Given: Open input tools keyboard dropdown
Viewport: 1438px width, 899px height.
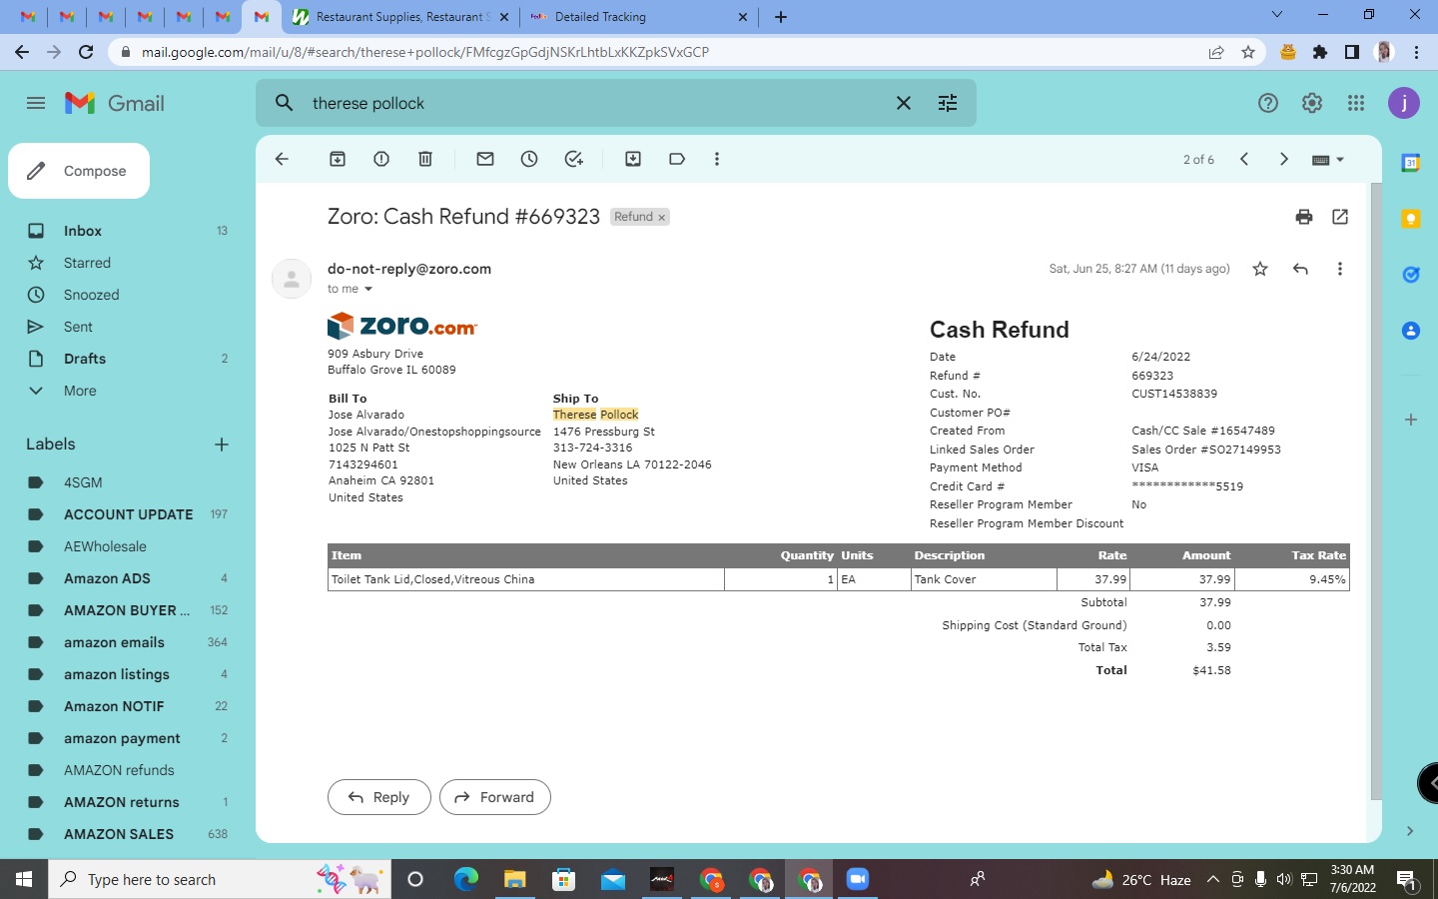Looking at the screenshot, I should pyautogui.click(x=1328, y=159).
